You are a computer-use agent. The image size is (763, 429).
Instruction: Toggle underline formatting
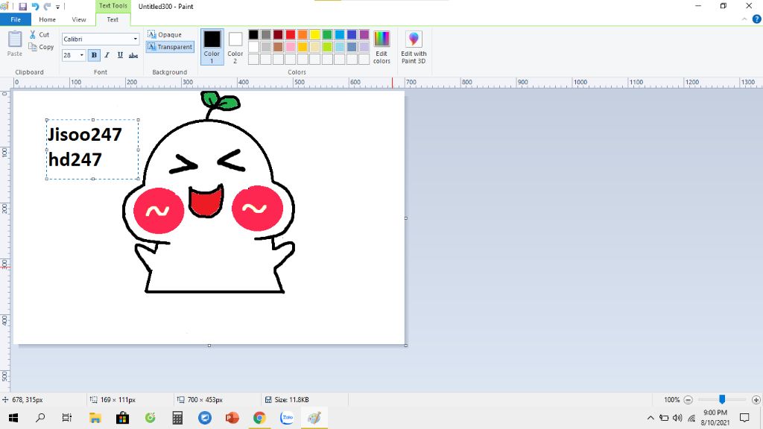pyautogui.click(x=120, y=55)
